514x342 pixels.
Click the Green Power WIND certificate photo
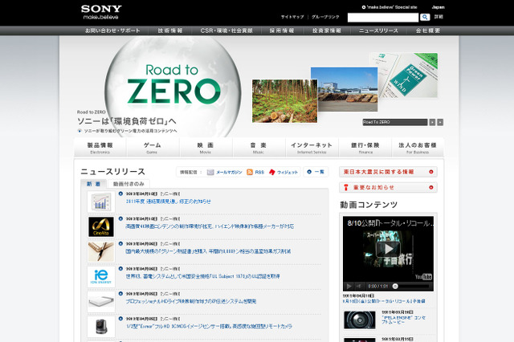coord(408,75)
